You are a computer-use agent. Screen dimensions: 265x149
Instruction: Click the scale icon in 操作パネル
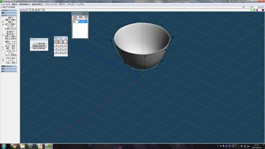tap(61, 42)
